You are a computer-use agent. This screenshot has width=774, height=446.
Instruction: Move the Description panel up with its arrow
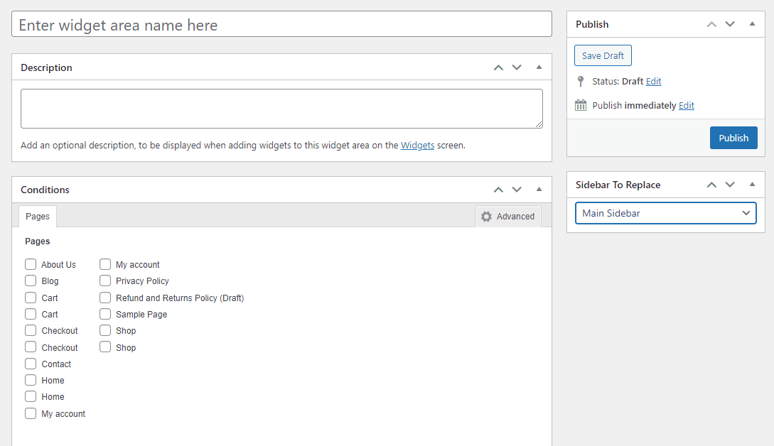498,67
